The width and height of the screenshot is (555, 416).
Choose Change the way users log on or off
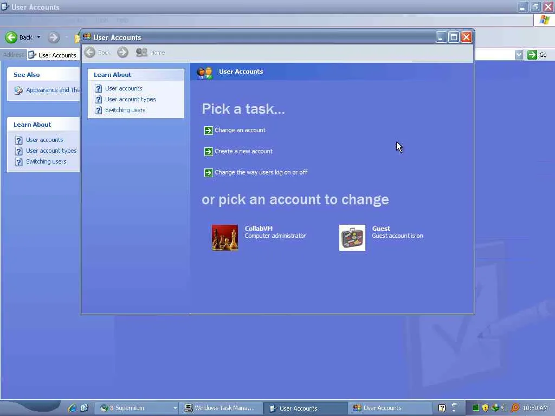coord(261,172)
